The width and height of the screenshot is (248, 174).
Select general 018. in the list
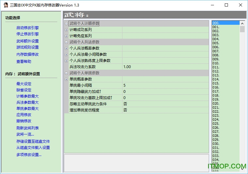(x=226, y=95)
